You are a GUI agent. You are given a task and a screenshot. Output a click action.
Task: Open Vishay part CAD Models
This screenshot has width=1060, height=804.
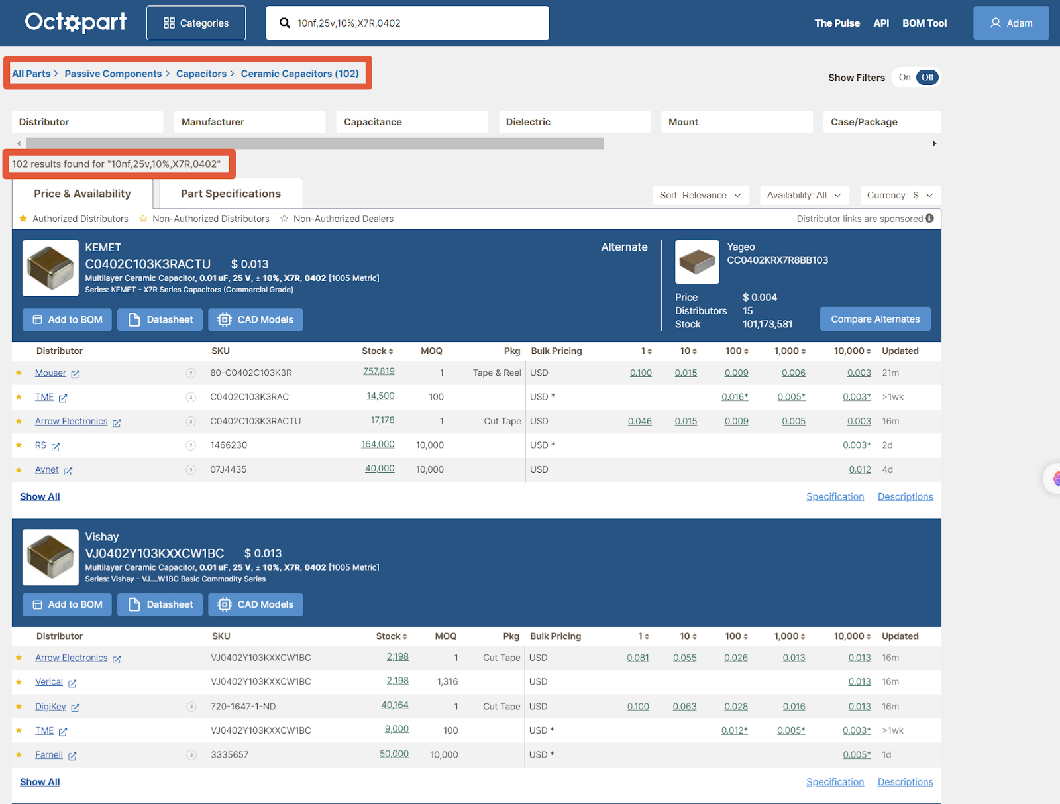coord(256,604)
